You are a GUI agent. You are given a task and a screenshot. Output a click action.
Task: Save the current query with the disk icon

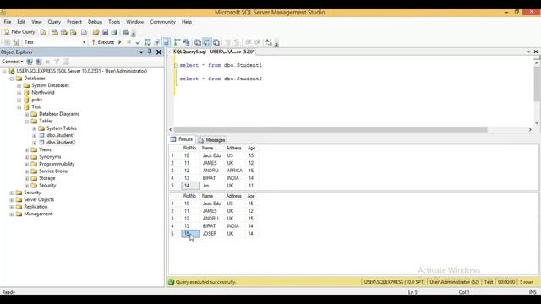click(105, 32)
